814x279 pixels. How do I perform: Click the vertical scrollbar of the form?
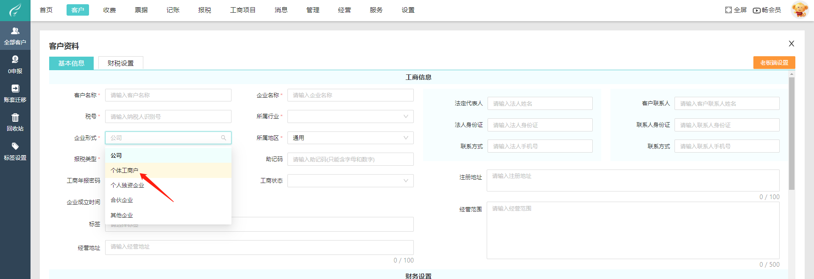tap(791, 133)
